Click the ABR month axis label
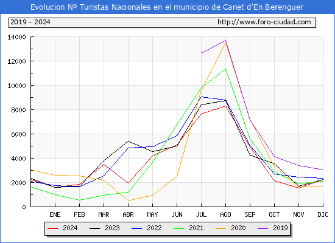 coord(128,214)
